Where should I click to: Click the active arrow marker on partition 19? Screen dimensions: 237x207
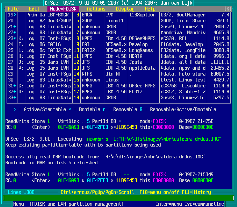[14, 15]
